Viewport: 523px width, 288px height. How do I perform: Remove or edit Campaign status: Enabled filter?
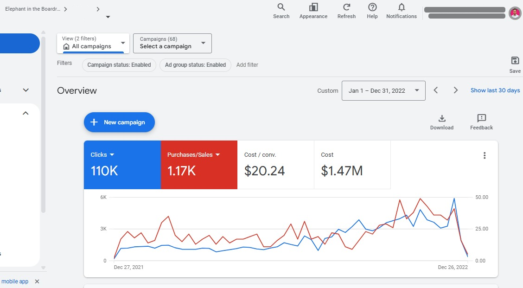tap(119, 65)
